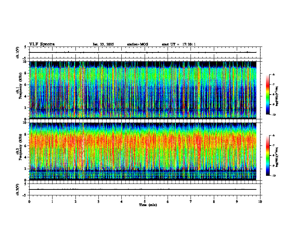Click the "3" tick on the time axis
Screen dimensions: 293x226
tap(98, 202)
